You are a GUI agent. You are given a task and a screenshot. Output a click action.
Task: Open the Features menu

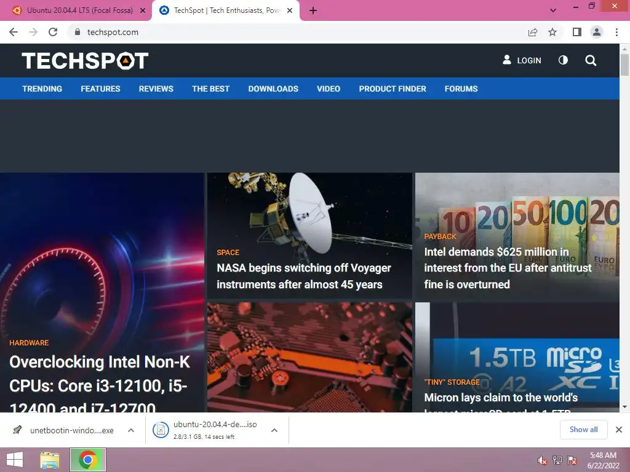point(100,88)
